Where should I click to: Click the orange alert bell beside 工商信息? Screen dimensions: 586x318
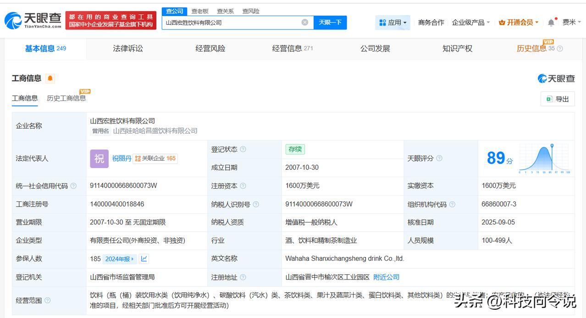tap(50, 78)
